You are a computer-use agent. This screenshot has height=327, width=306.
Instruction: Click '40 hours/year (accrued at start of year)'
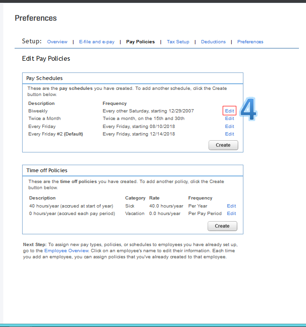[71, 206]
